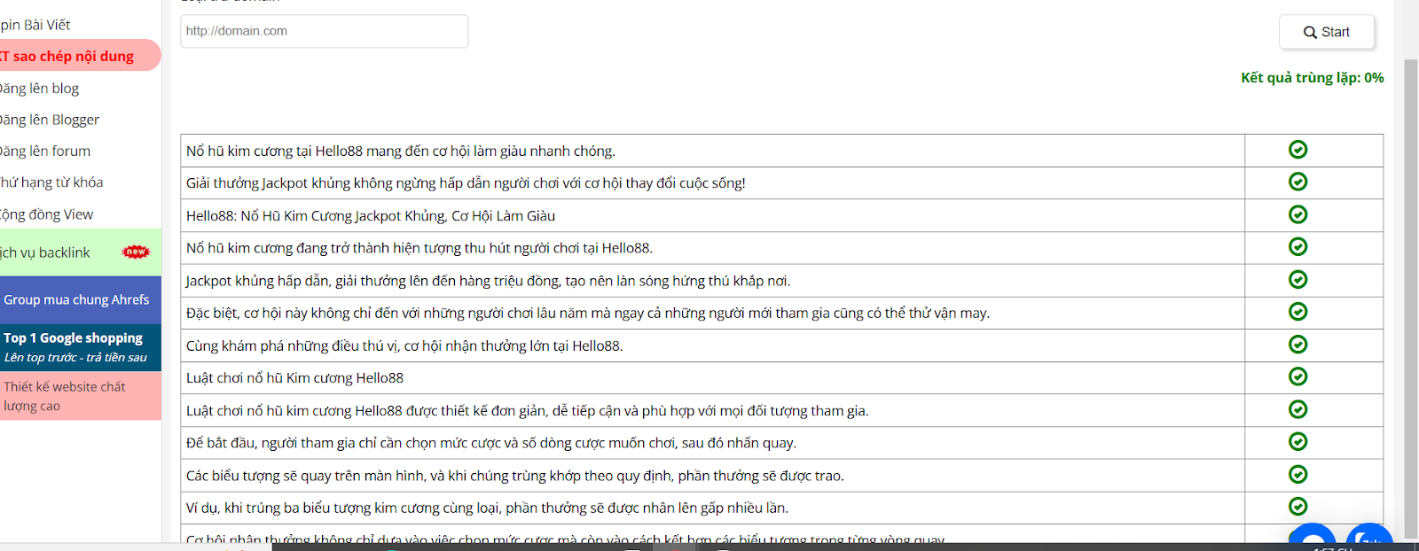Click the magnifier icon in Start button
This screenshot has height=551, width=1419.
(x=1310, y=32)
